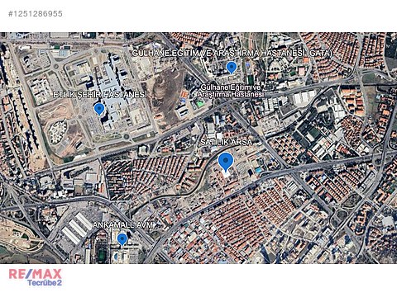Click the Tecrübe2 text below RE/MAX

[45, 283]
